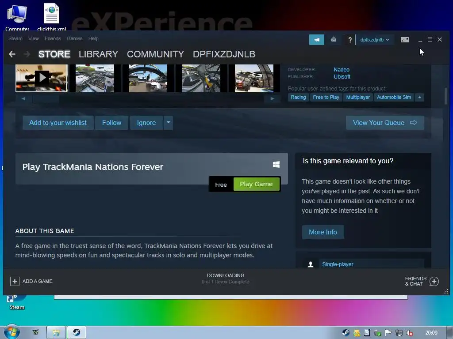The height and width of the screenshot is (339, 453).
Task: Click View Your Queue button
Action: tap(385, 123)
